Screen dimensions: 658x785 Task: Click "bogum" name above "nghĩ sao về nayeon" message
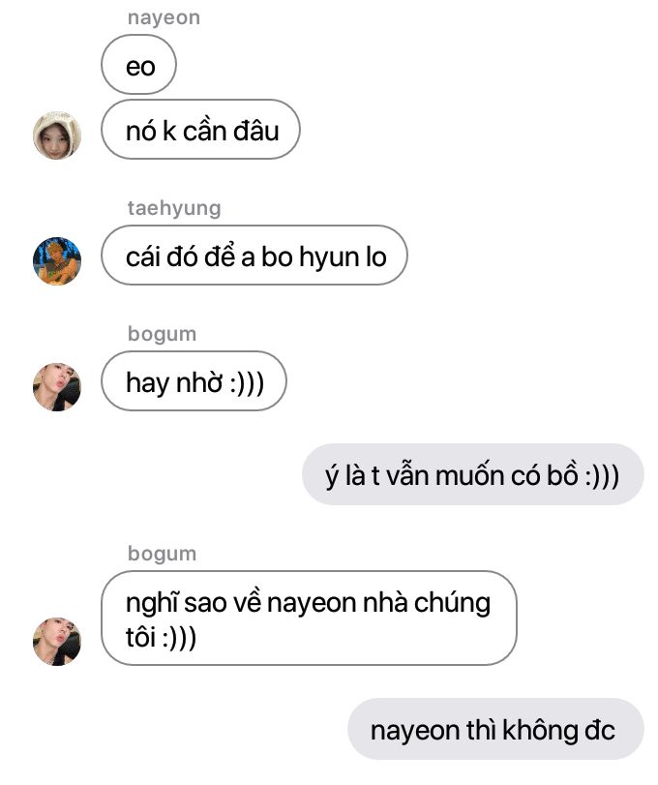tap(163, 554)
